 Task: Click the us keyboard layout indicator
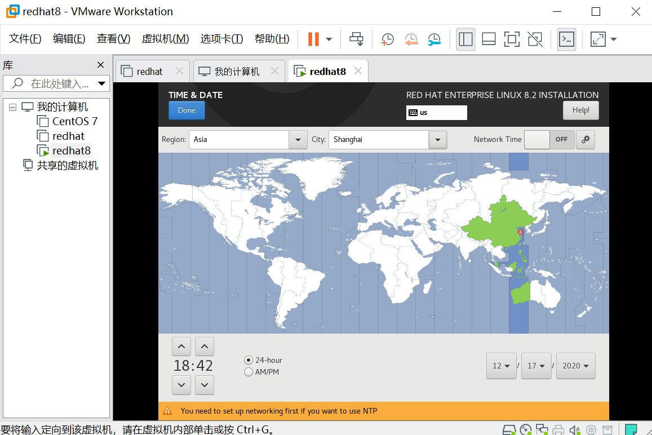point(436,112)
